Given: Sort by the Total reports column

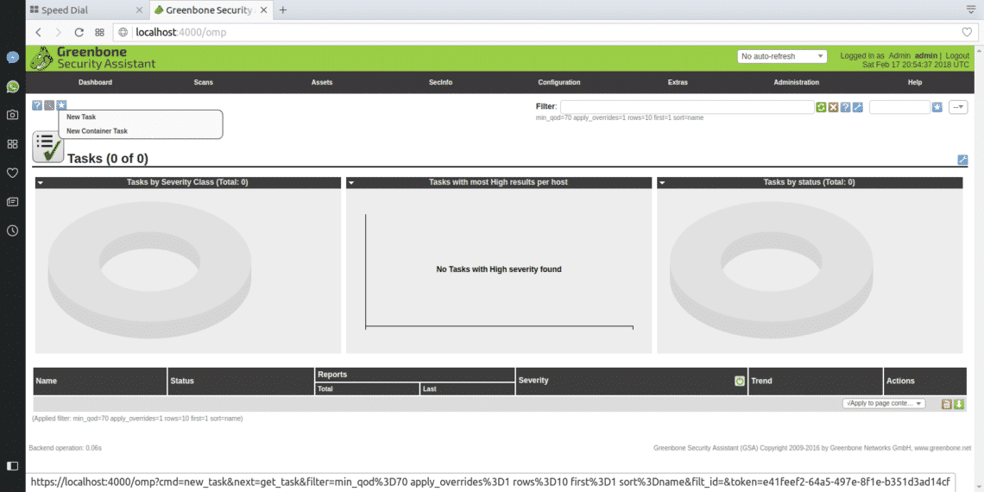Looking at the screenshot, I should click(x=325, y=389).
